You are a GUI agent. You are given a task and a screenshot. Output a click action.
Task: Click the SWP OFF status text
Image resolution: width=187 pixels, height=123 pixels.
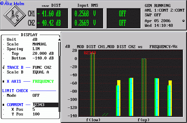[x=153, y=15]
